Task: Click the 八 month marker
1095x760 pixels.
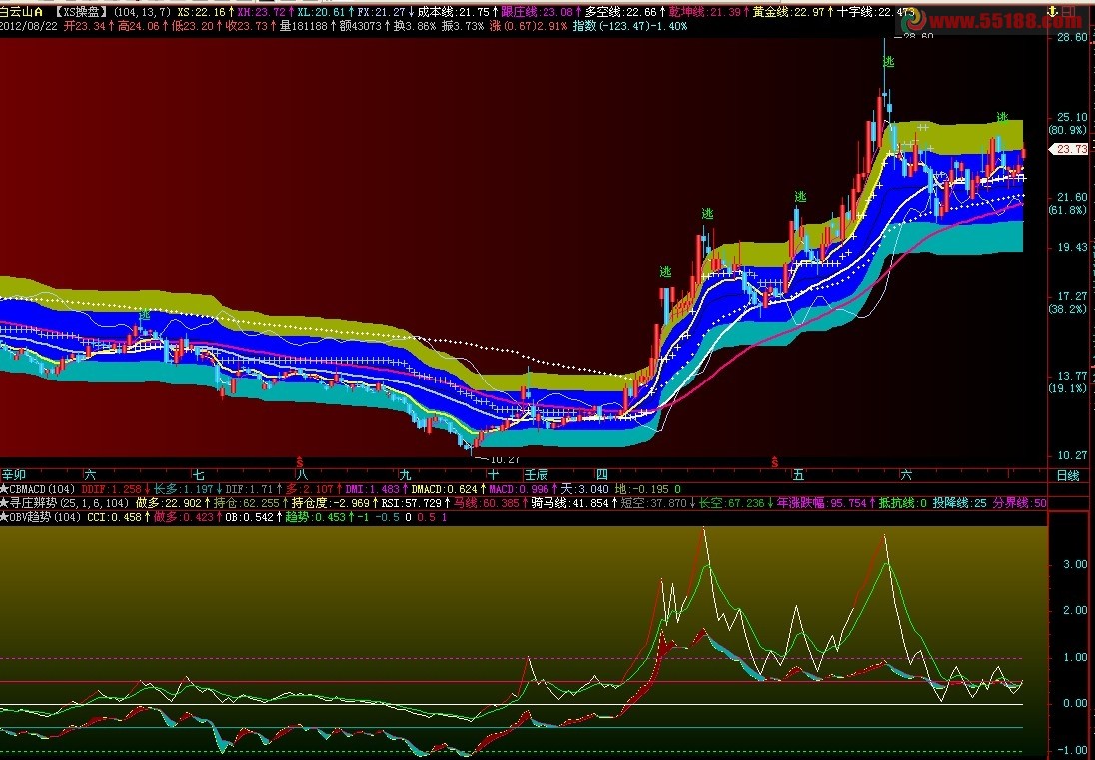Action: pyautogui.click(x=301, y=476)
